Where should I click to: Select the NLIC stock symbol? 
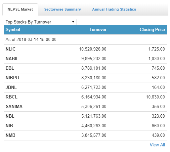(x=11, y=49)
